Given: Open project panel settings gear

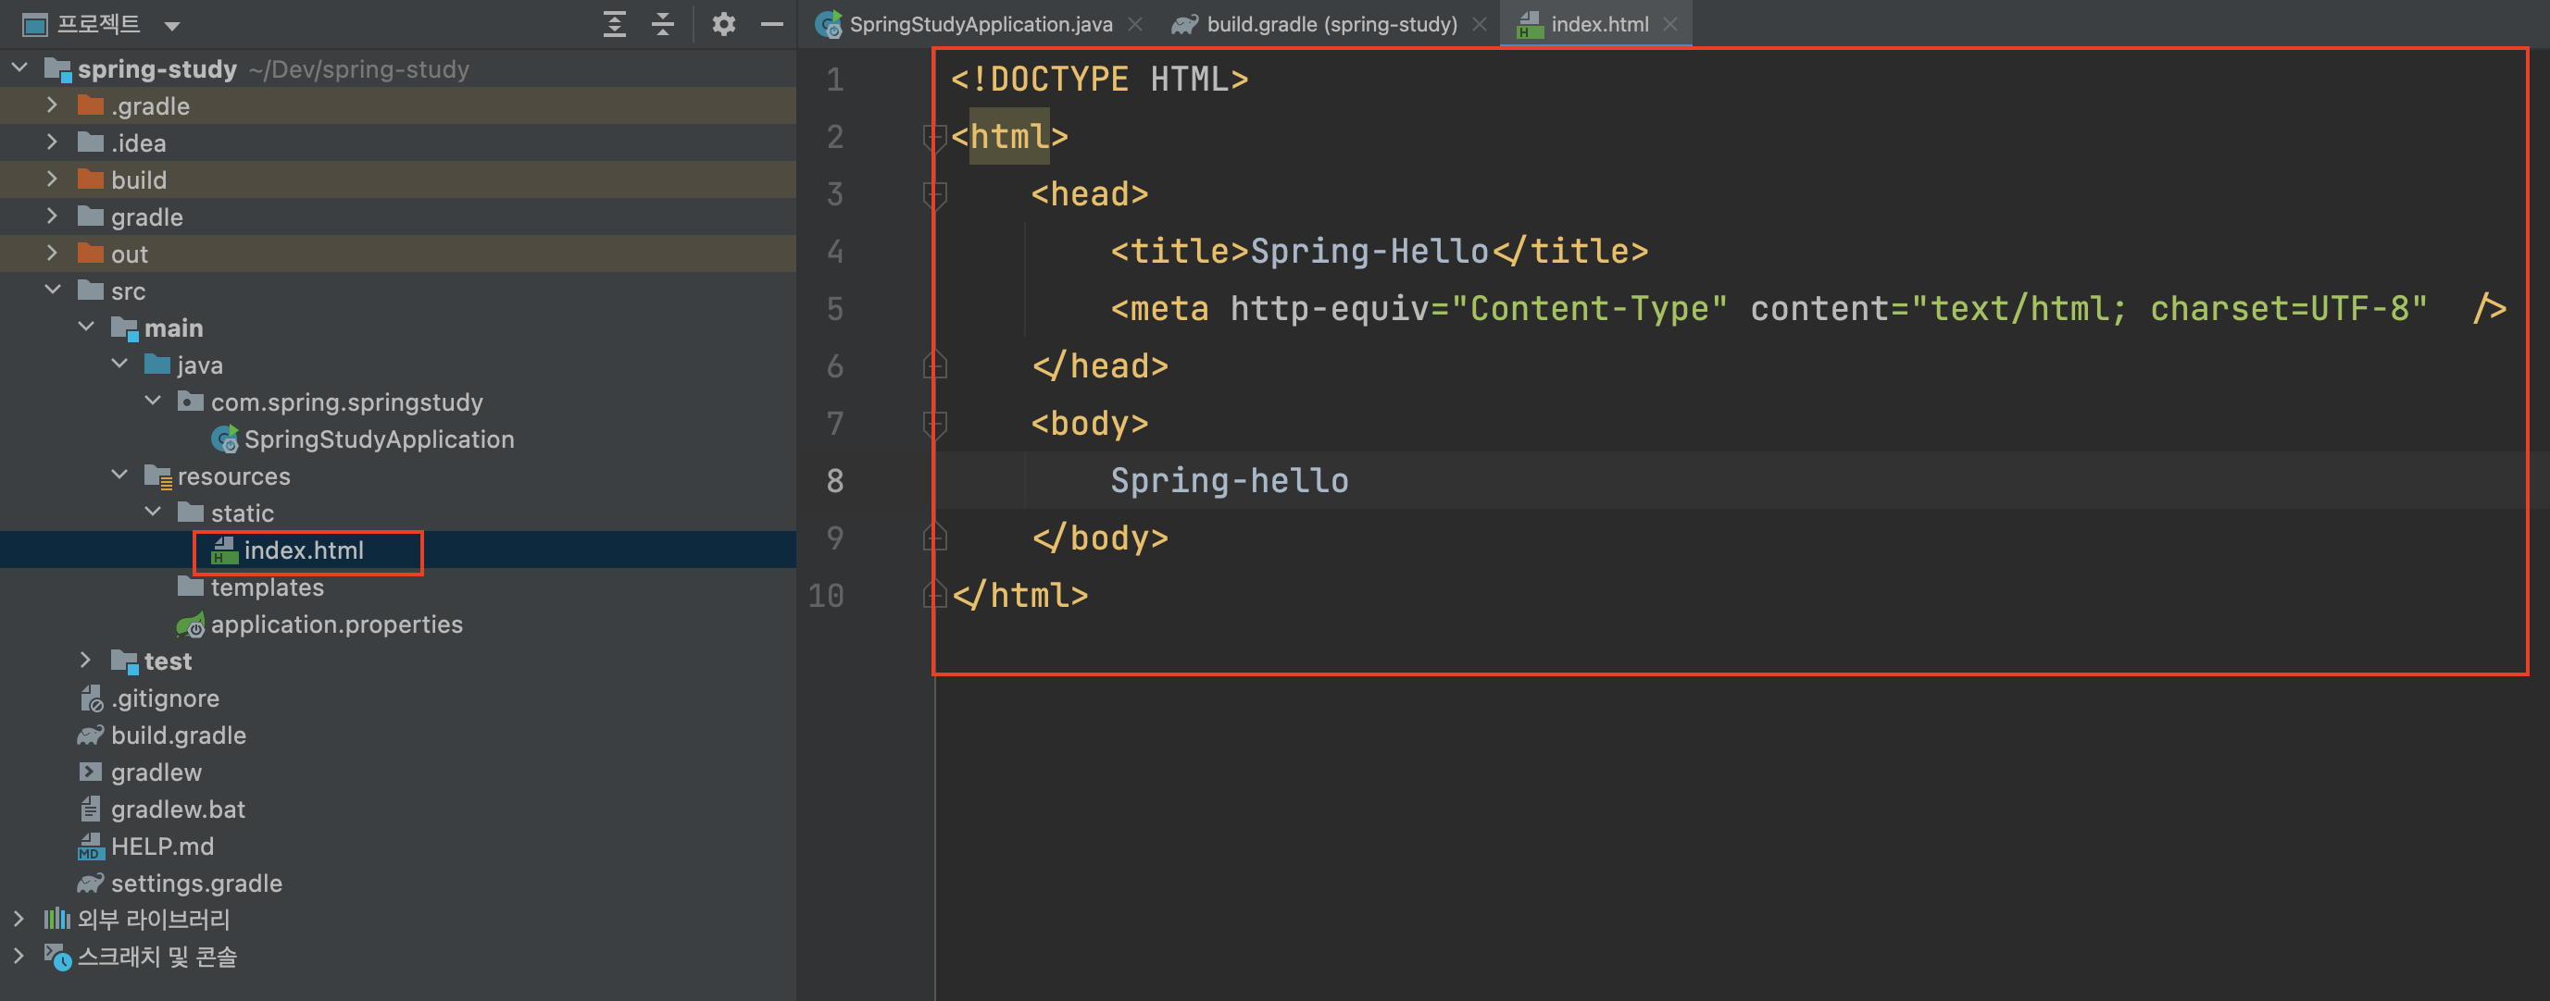Looking at the screenshot, I should [x=724, y=24].
